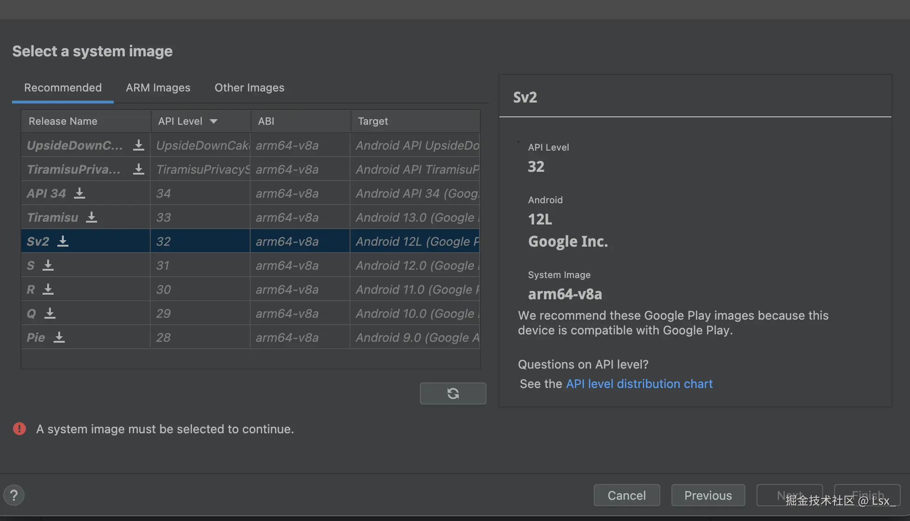Screen dimensions: 910x521
Task: Download the Q API 29 image
Action: (50, 314)
